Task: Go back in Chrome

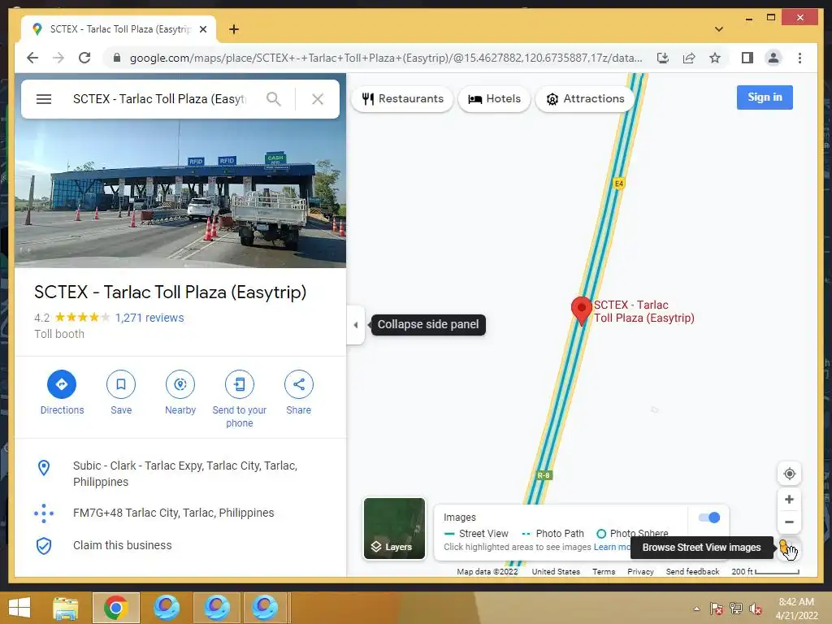Action: point(32,58)
